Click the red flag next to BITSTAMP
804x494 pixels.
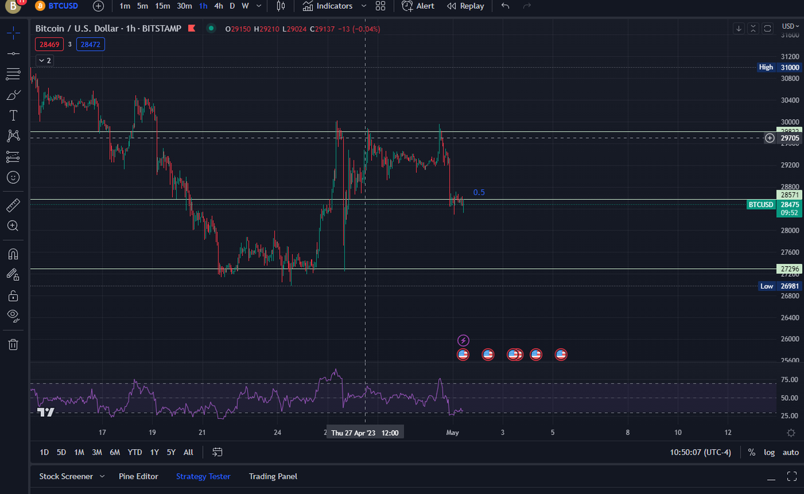tap(192, 28)
